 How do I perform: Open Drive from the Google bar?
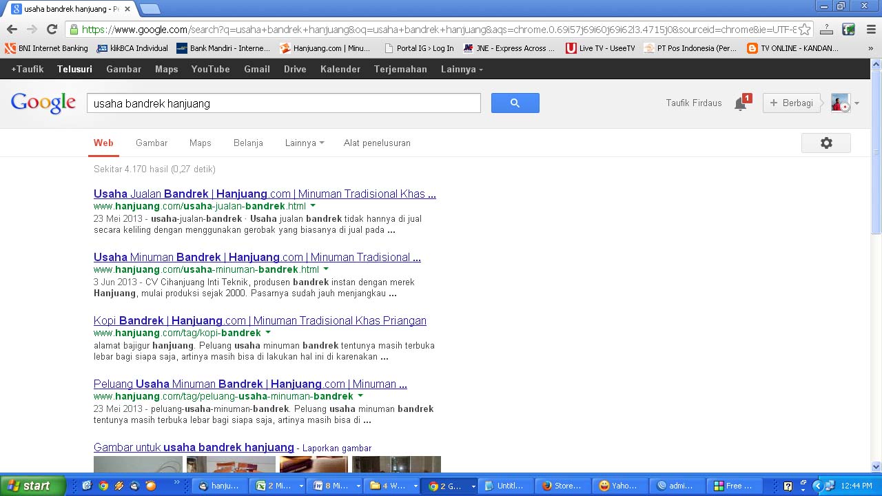pos(295,69)
